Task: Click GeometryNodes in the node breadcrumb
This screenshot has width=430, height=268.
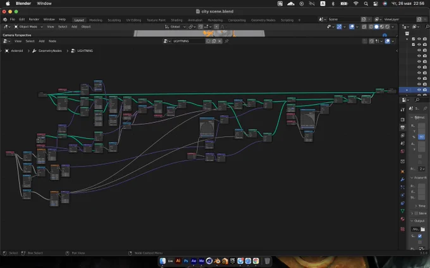Action: [49, 51]
